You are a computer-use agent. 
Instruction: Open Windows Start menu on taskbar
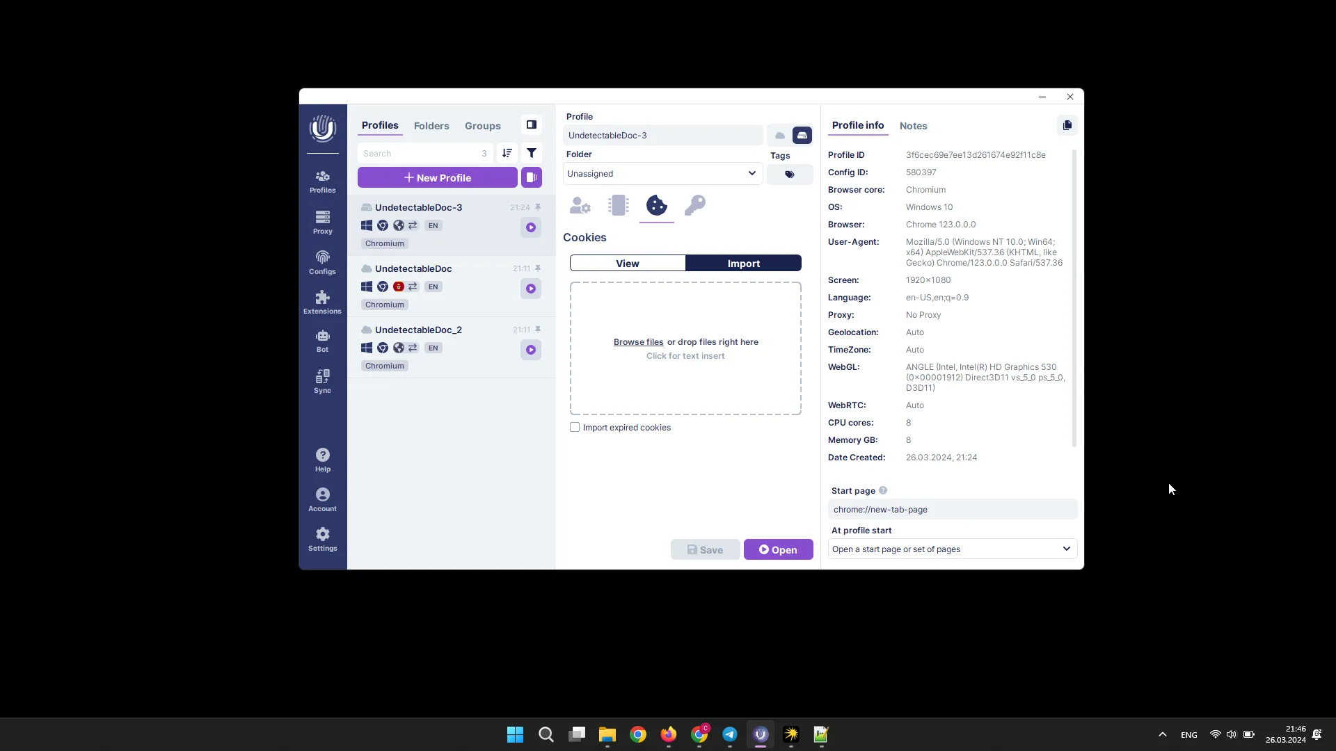coord(515,734)
